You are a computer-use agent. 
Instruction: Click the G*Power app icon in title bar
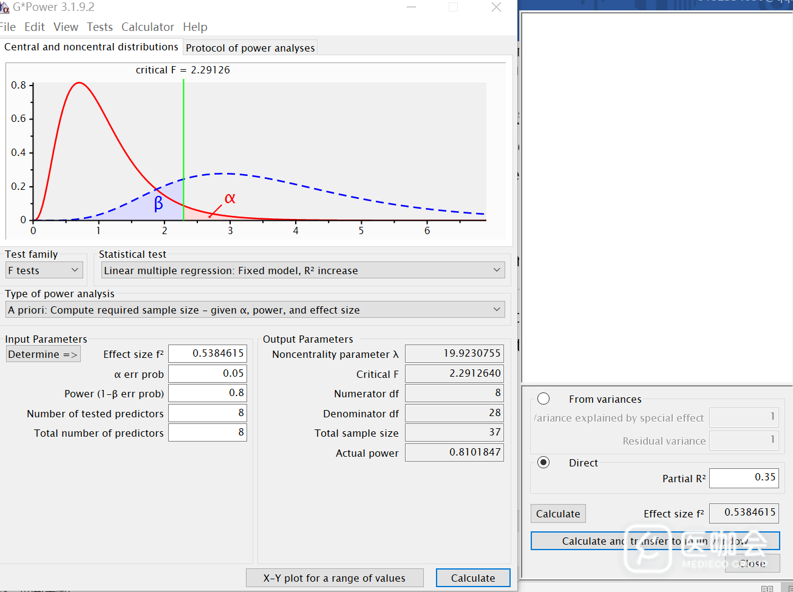pyautogui.click(x=4, y=7)
